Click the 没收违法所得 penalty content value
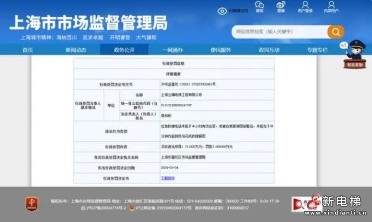Screen dimensions: 372x222 [x=197, y=147]
